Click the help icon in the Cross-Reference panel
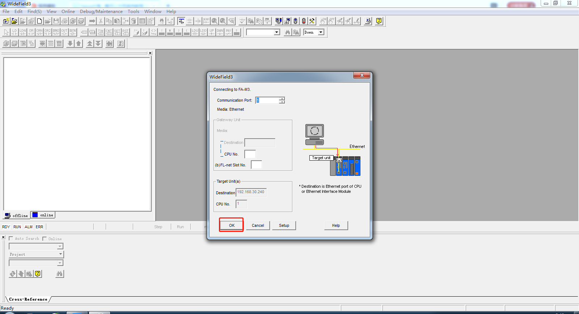 tap(38, 274)
